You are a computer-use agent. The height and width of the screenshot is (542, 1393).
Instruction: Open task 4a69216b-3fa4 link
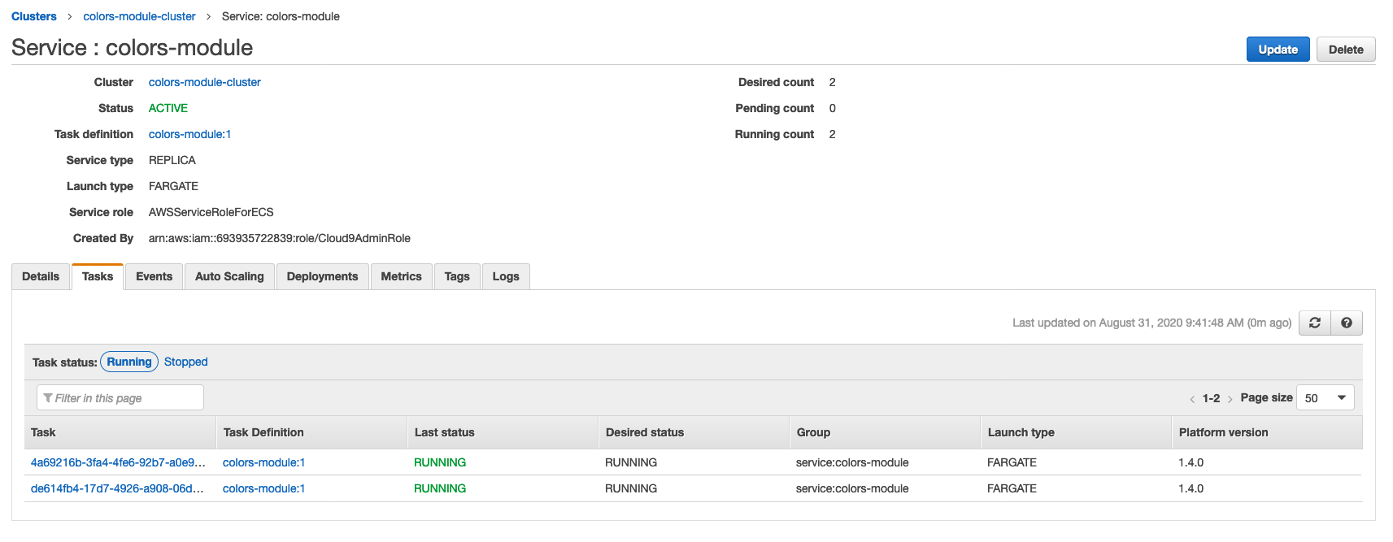(x=118, y=462)
